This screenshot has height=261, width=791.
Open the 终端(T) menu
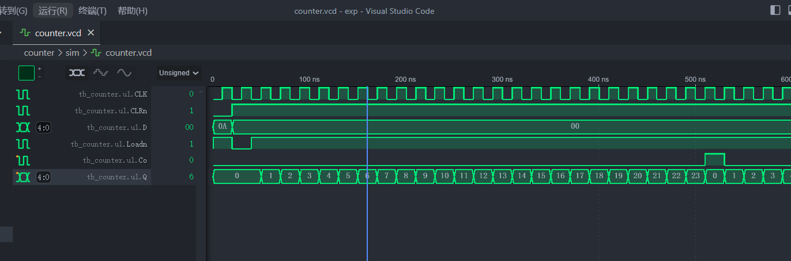coord(92,11)
